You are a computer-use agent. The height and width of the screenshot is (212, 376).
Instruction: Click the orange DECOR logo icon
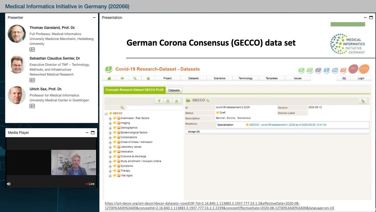364,69
